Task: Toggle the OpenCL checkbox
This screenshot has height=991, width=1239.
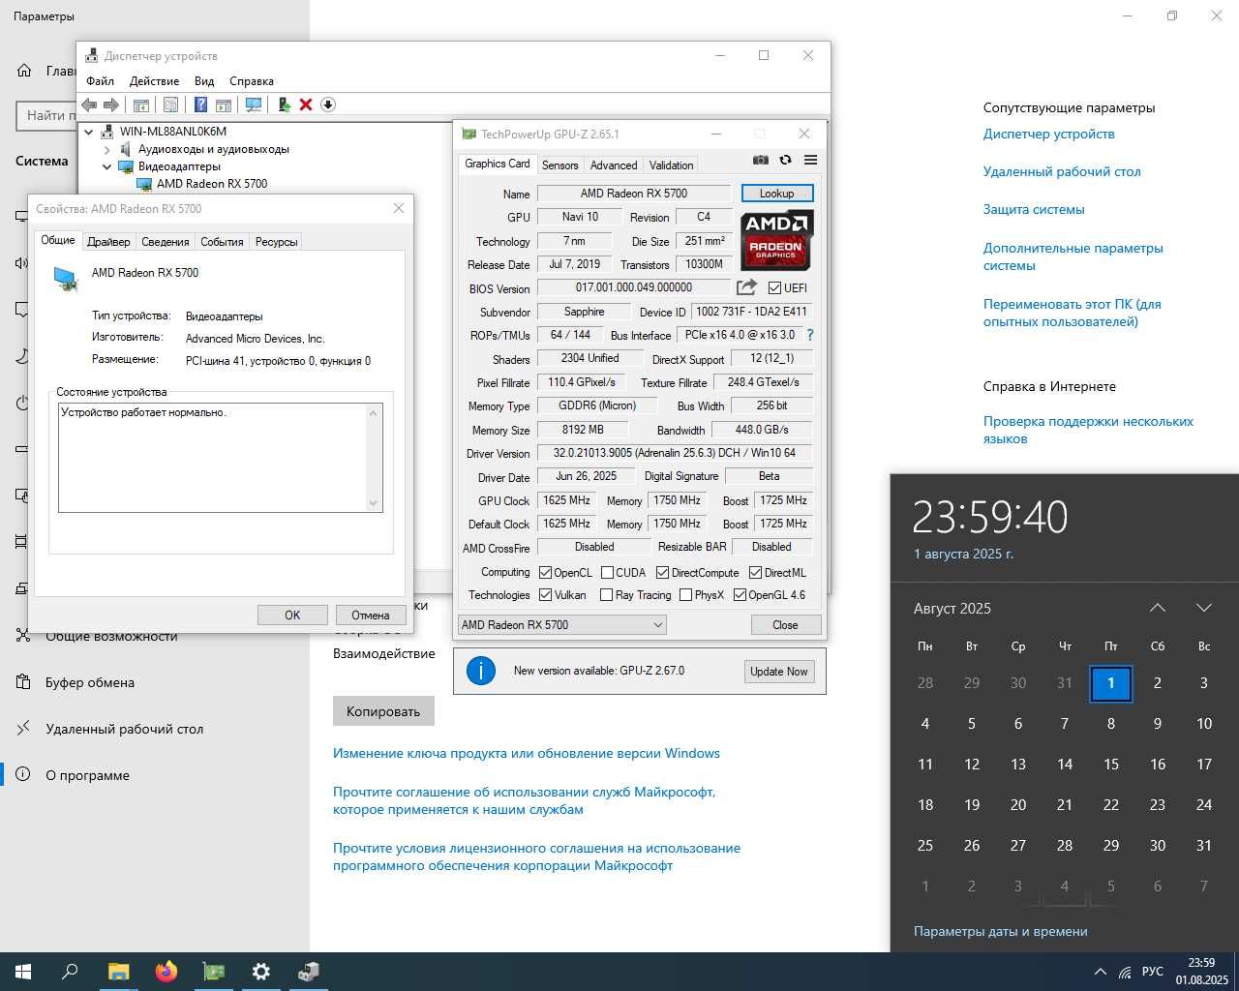Action: 545,572
